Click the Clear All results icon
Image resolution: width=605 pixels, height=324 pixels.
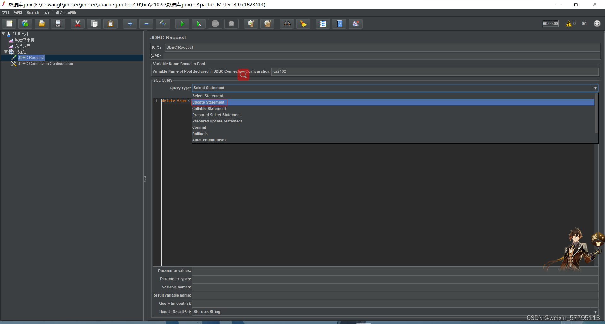point(267,24)
